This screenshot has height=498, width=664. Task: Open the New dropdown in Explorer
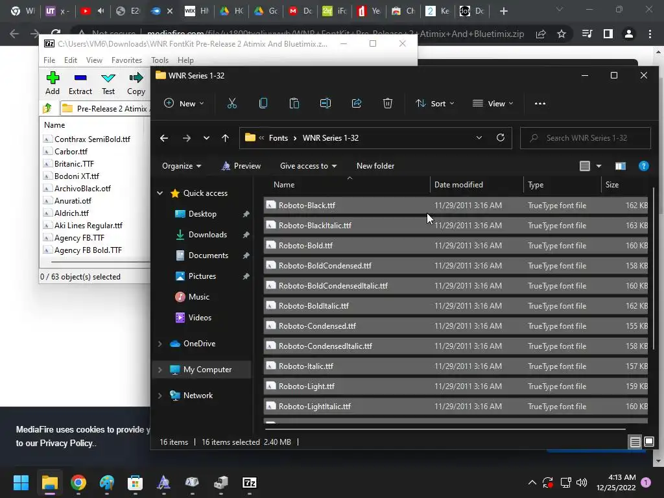[x=184, y=103]
